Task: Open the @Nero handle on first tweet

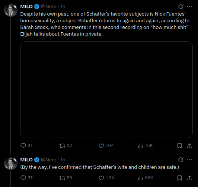Action: click(x=49, y=7)
